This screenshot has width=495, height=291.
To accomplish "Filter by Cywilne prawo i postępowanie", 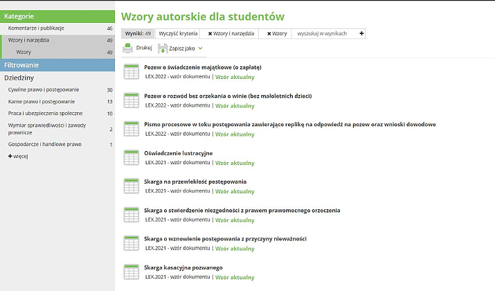I will 44,89.
